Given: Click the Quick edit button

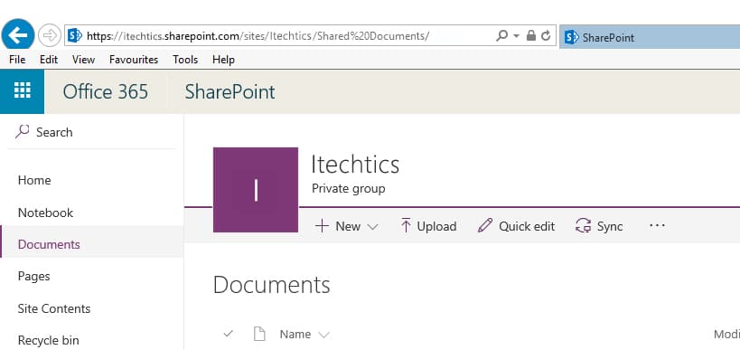Looking at the screenshot, I should click(x=516, y=226).
